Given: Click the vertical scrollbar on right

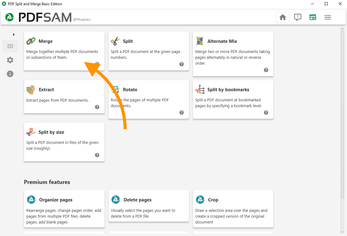Looking at the screenshot, I should click(x=342, y=113).
